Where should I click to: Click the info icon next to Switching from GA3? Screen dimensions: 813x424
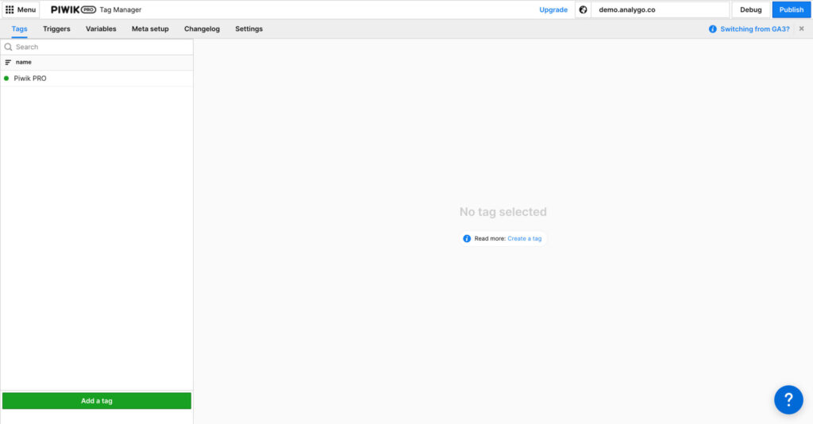[x=712, y=29]
